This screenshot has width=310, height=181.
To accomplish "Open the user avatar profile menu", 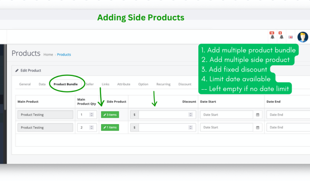I will (x=302, y=37).
